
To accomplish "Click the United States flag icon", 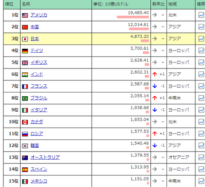I will [x=25, y=15].
